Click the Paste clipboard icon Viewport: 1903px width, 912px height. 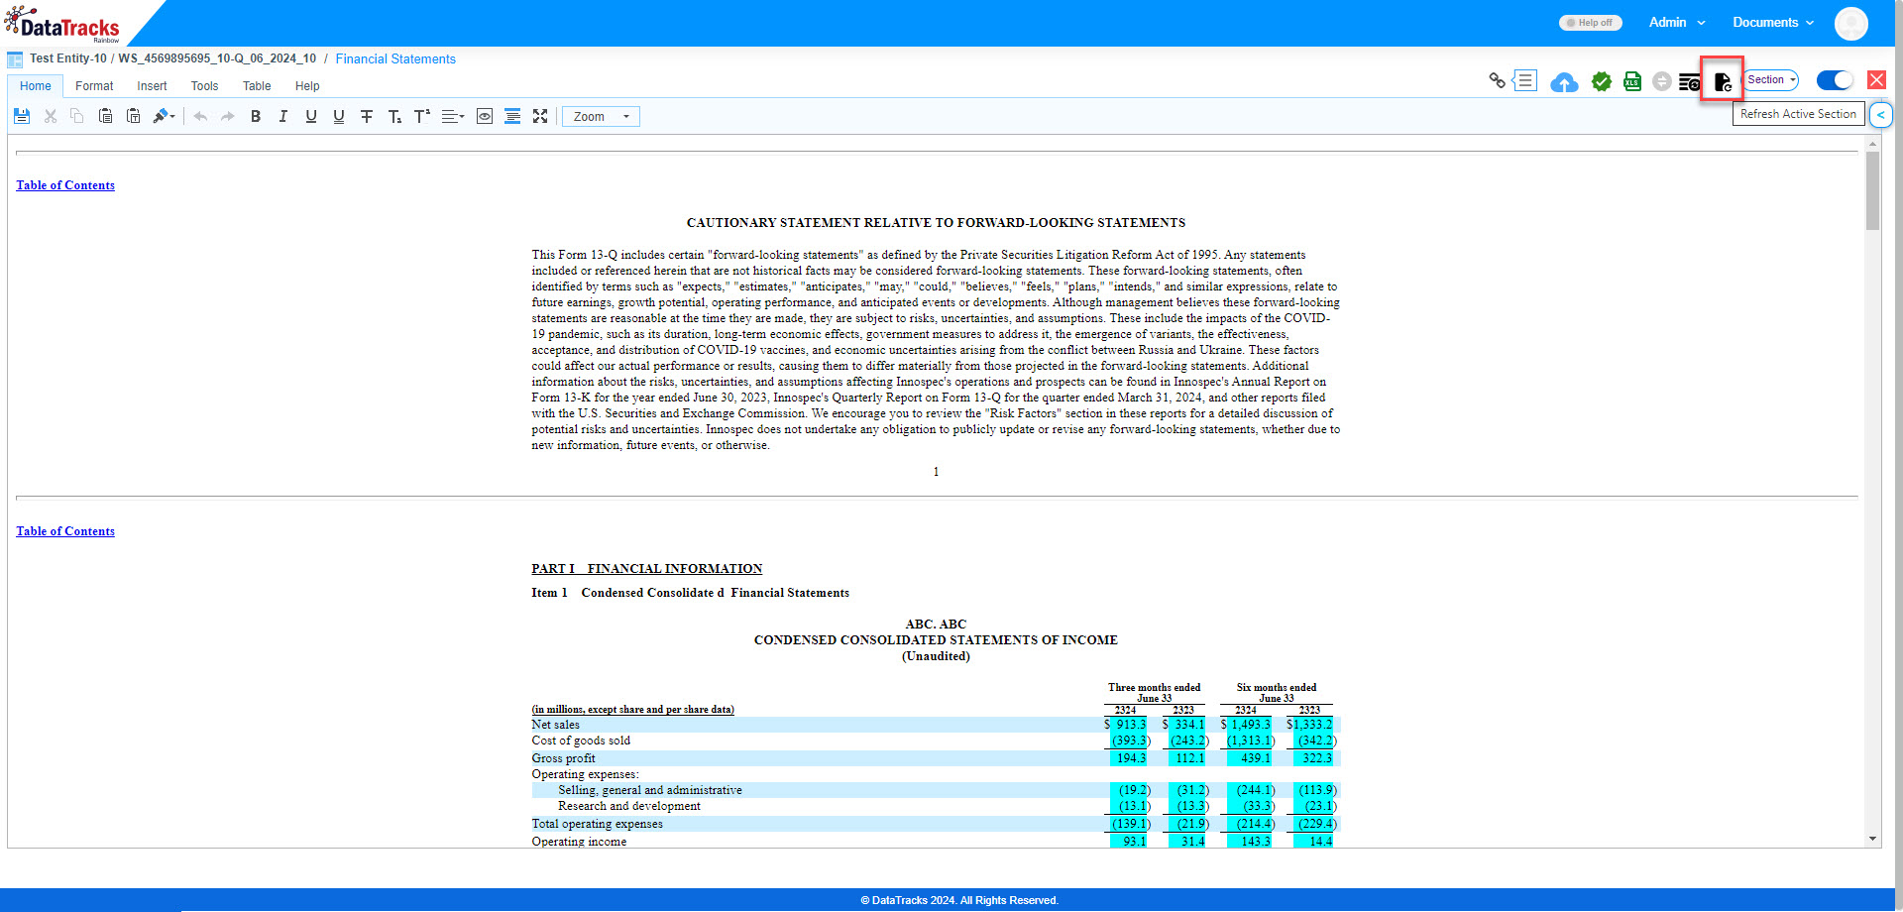pos(105,117)
